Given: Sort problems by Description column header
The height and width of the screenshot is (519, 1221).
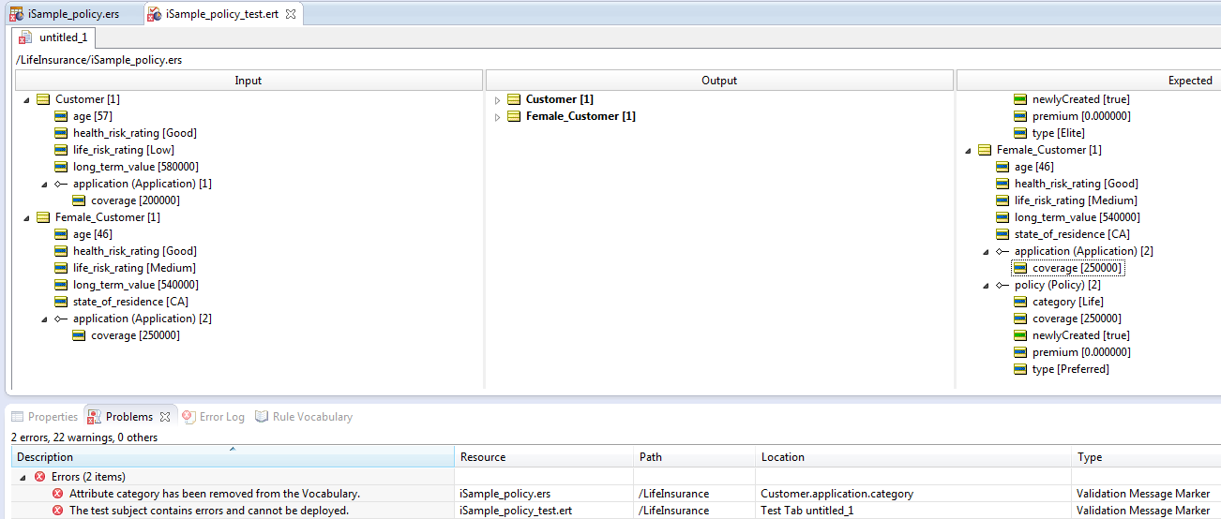Looking at the screenshot, I should (x=233, y=457).
